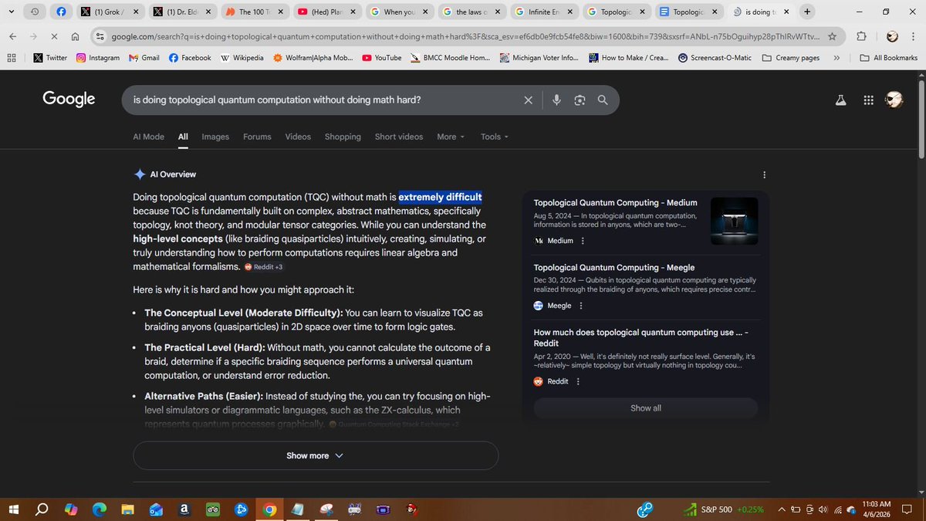Open the YouTube bookmark
The width and height of the screenshot is (926, 521).
click(381, 58)
